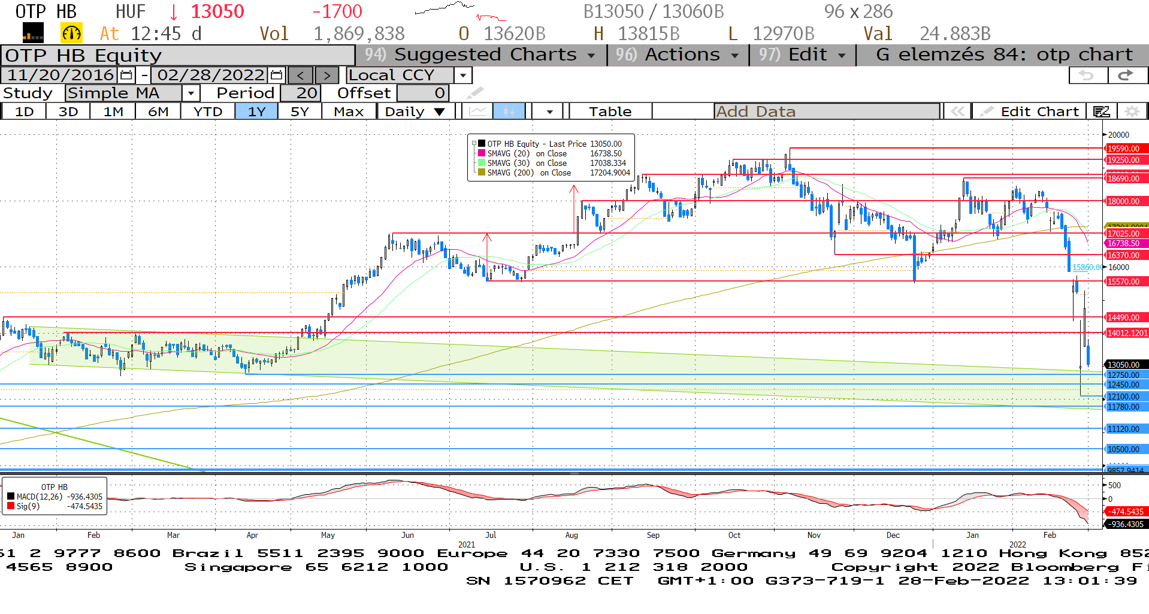
Task: Switch to line chart type icon
Action: (x=477, y=111)
